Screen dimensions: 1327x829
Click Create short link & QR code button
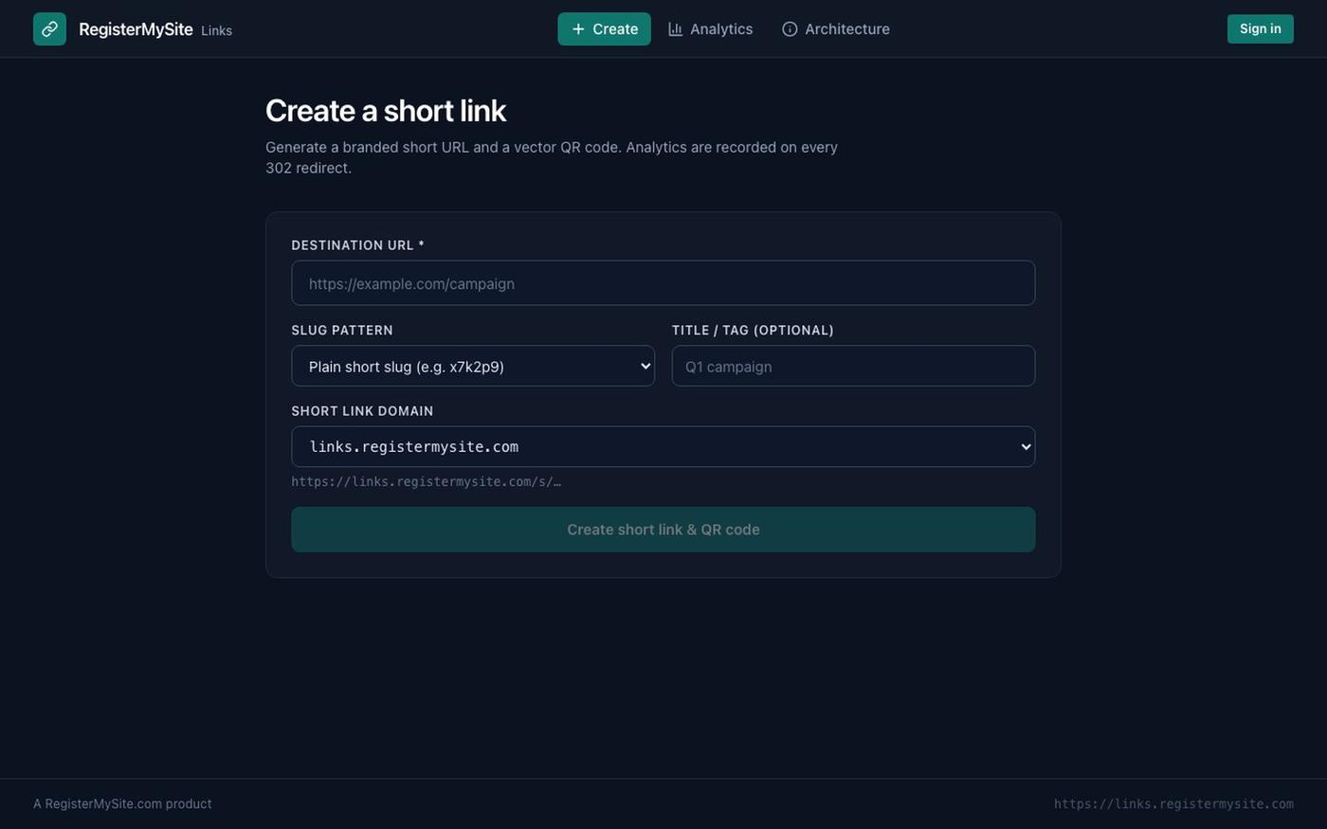coord(663,530)
